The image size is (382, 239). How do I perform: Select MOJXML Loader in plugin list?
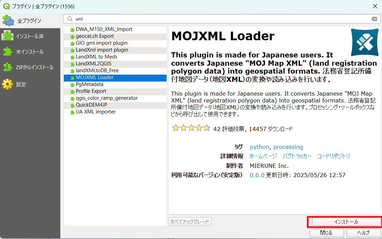click(x=115, y=77)
